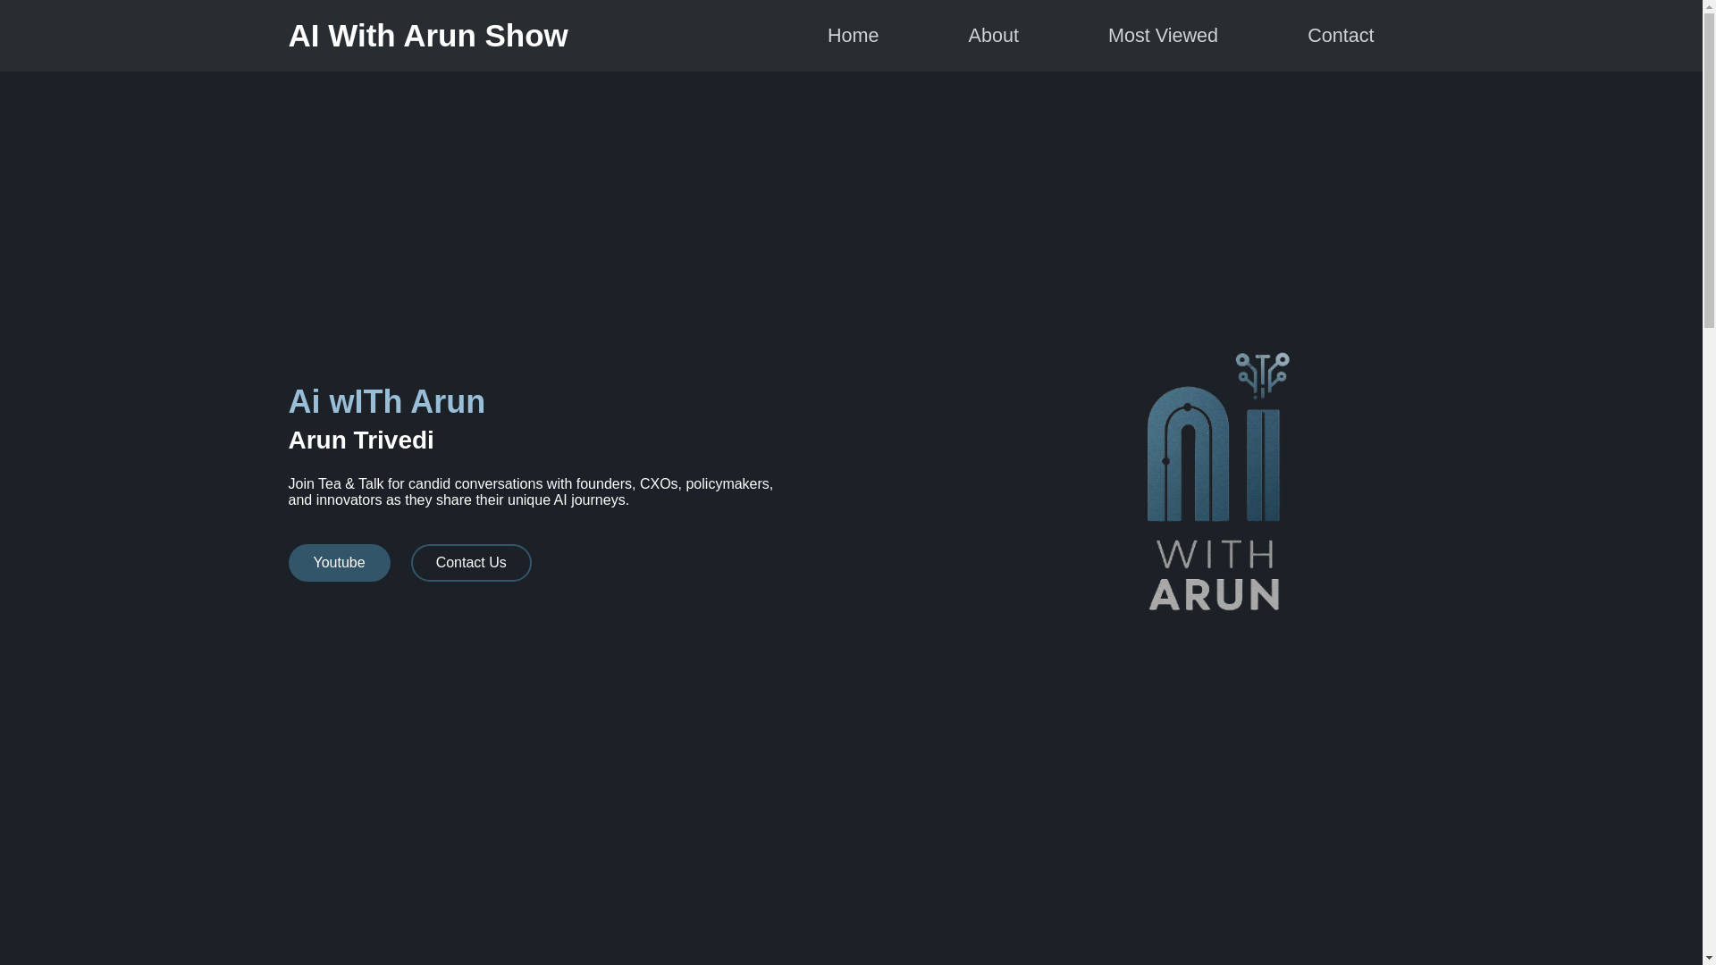Go to the About section
Screen dimensions: 1716x965
click(993, 36)
